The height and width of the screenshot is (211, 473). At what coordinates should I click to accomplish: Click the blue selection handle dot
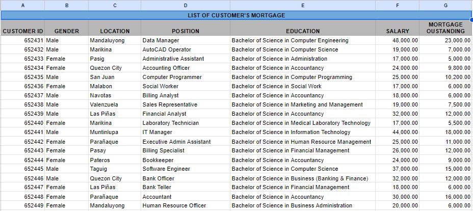coord(471,19)
